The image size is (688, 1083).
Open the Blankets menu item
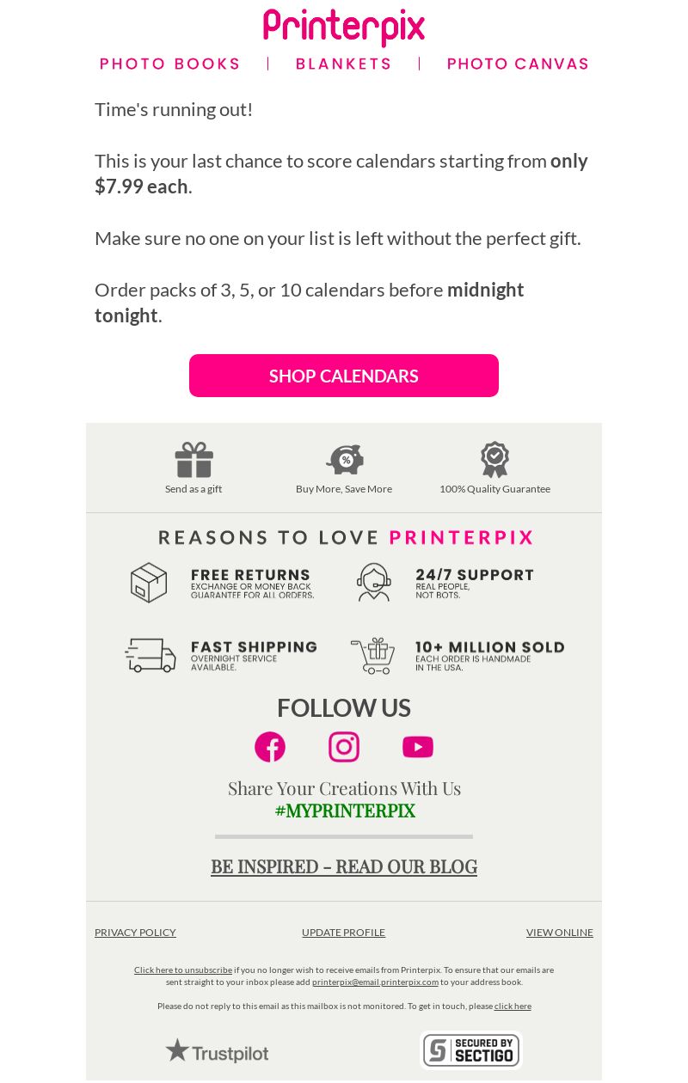(344, 64)
